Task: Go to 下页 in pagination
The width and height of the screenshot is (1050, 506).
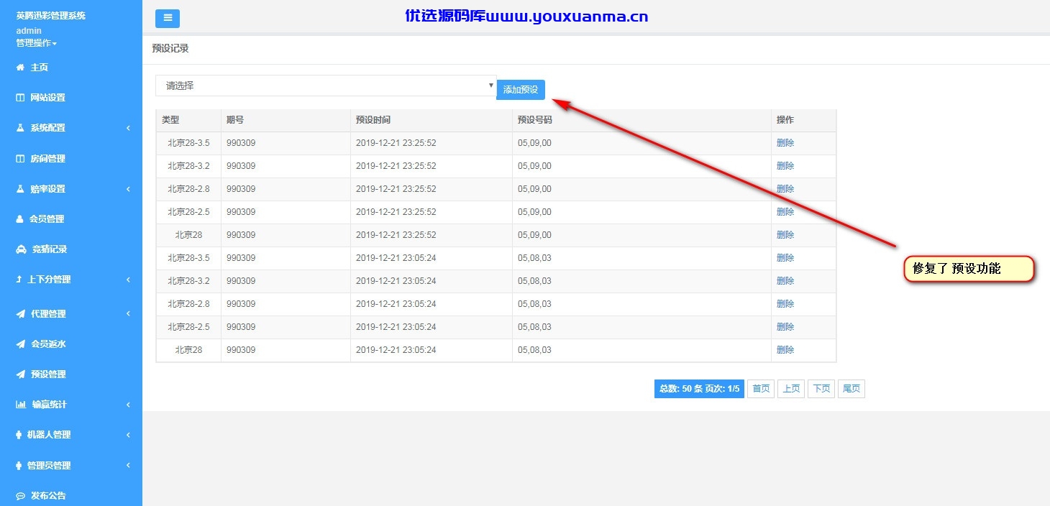Action: coord(821,389)
